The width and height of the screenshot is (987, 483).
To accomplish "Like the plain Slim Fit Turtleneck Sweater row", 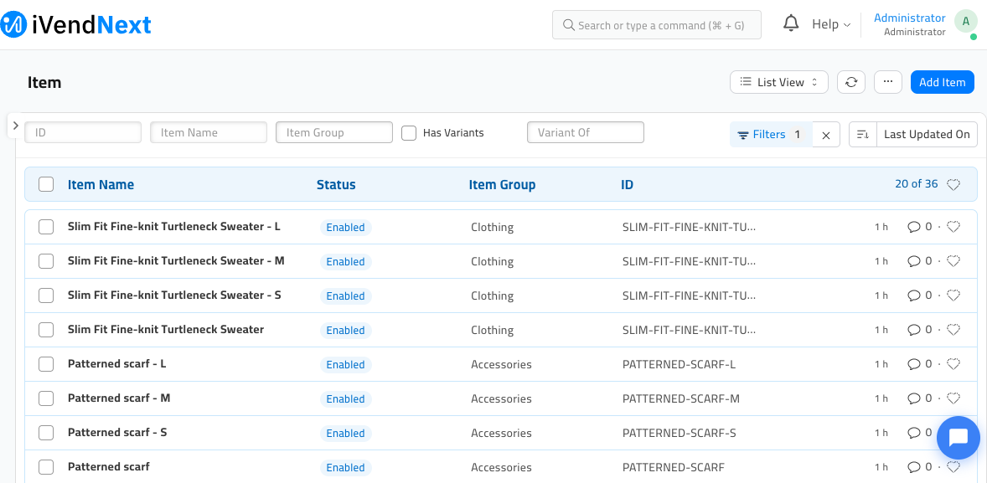I will click(x=953, y=330).
